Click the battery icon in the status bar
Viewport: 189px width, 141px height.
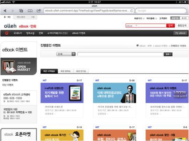pos(186,2)
